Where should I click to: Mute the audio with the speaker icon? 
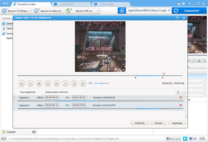pos(90,83)
